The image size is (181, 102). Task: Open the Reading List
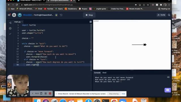(164, 9)
